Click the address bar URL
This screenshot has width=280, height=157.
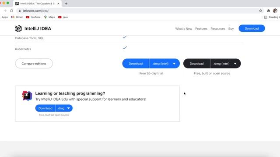pos(35,10)
